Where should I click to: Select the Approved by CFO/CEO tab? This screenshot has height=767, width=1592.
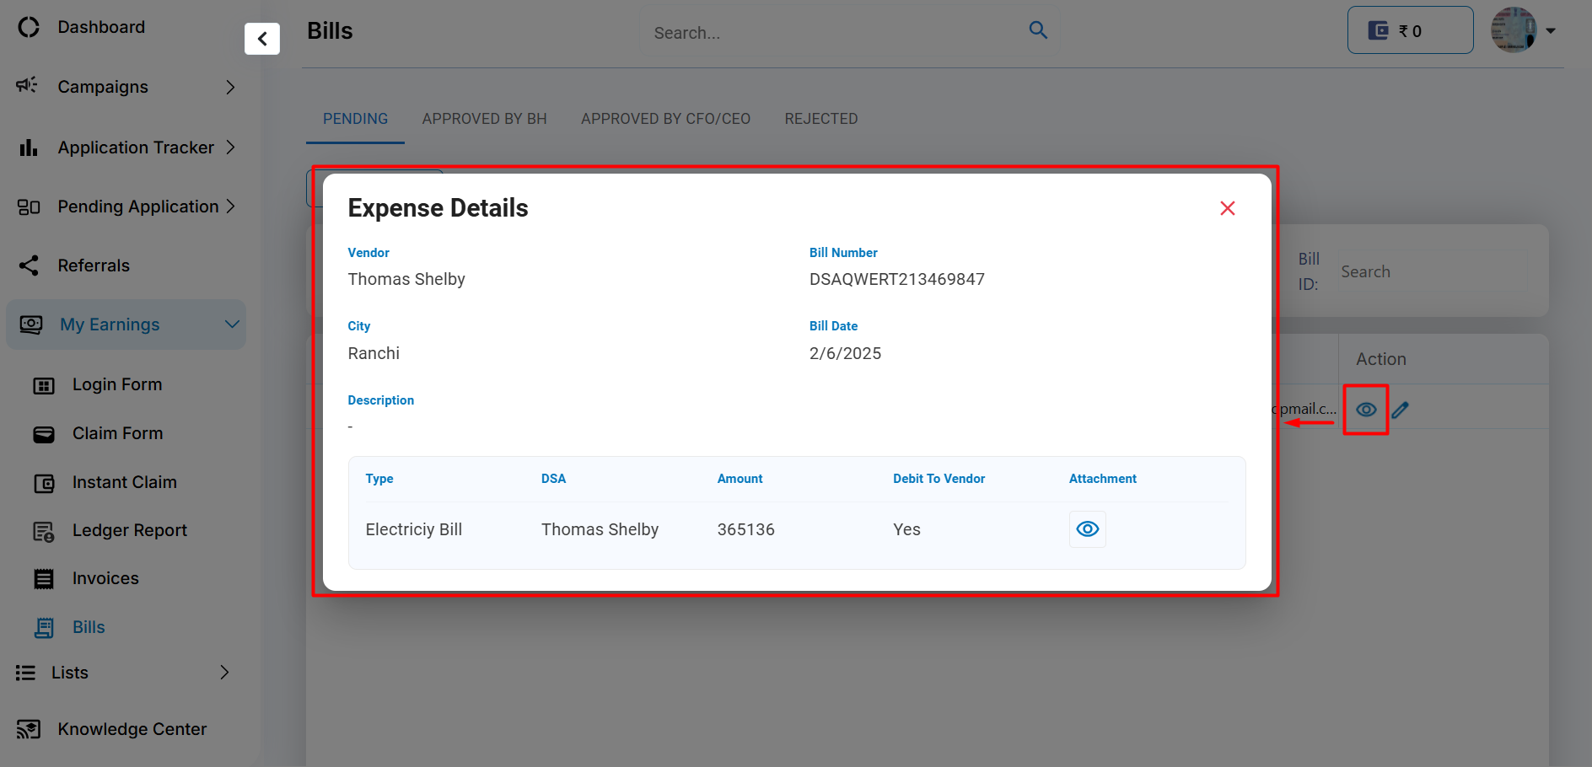click(x=665, y=119)
